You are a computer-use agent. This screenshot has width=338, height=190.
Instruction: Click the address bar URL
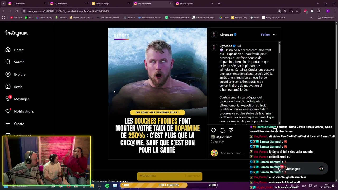tap(68, 11)
